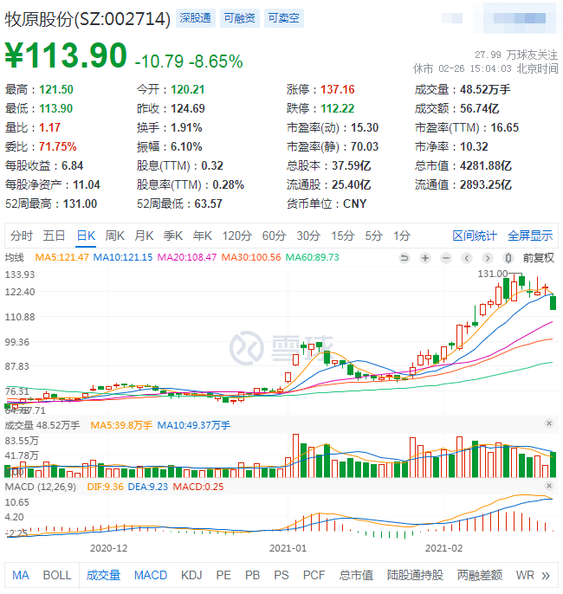Click the 52周最高 value 131.00
This screenshot has width=563, height=594.
80,203
